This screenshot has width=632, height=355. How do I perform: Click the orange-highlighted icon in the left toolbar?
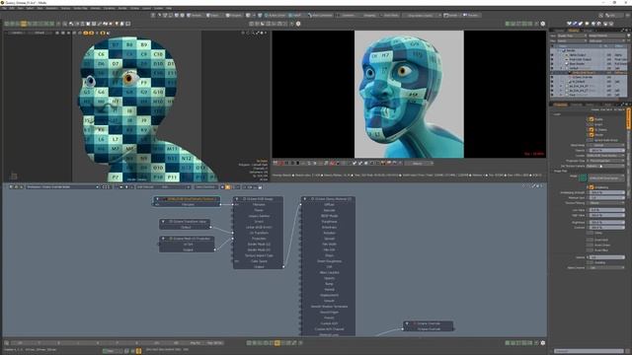point(24,24)
